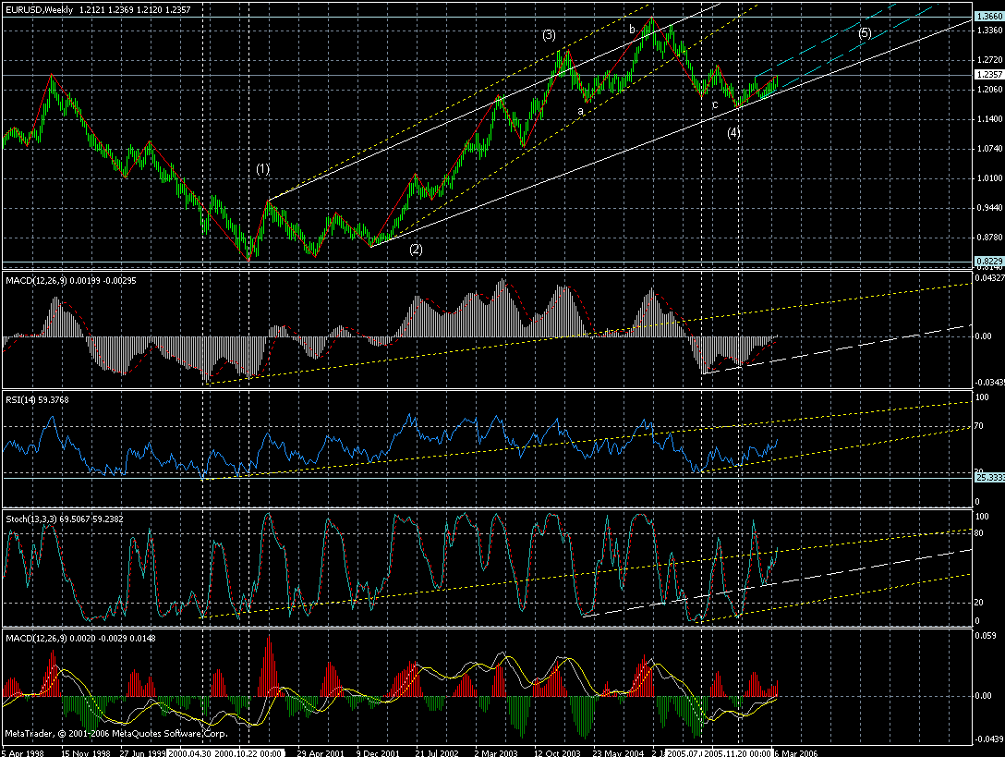This screenshot has width=1005, height=757.
Task: Click price scale value 1.0100
Action: (989, 178)
